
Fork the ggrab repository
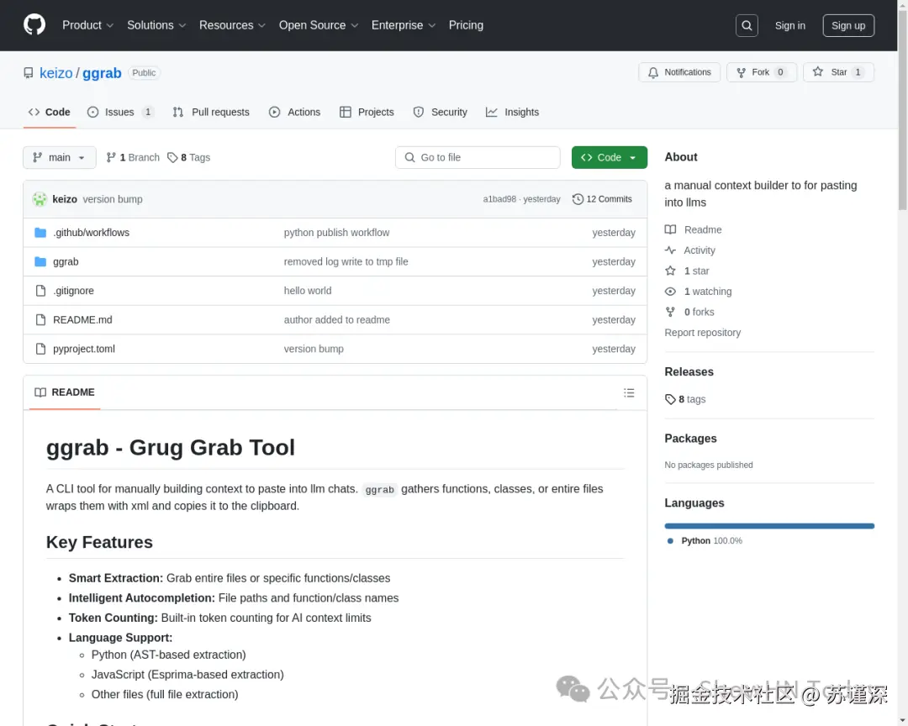[x=762, y=72]
